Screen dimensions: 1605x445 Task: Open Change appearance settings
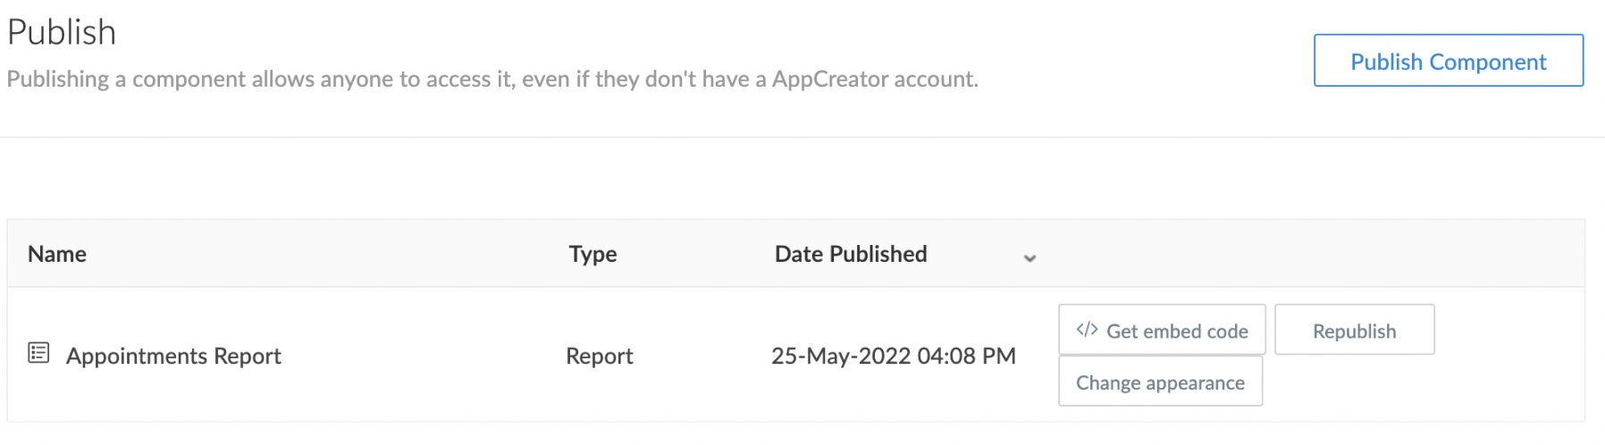(x=1160, y=382)
